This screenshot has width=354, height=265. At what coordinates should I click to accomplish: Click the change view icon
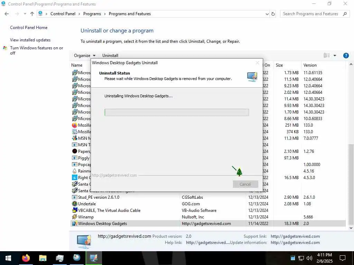[x=326, y=56]
